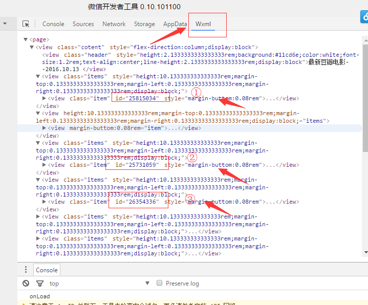Image resolution: width=368 pixels, height=305 pixels.
Task: Expand the item with id 26354336
Action: (44, 202)
